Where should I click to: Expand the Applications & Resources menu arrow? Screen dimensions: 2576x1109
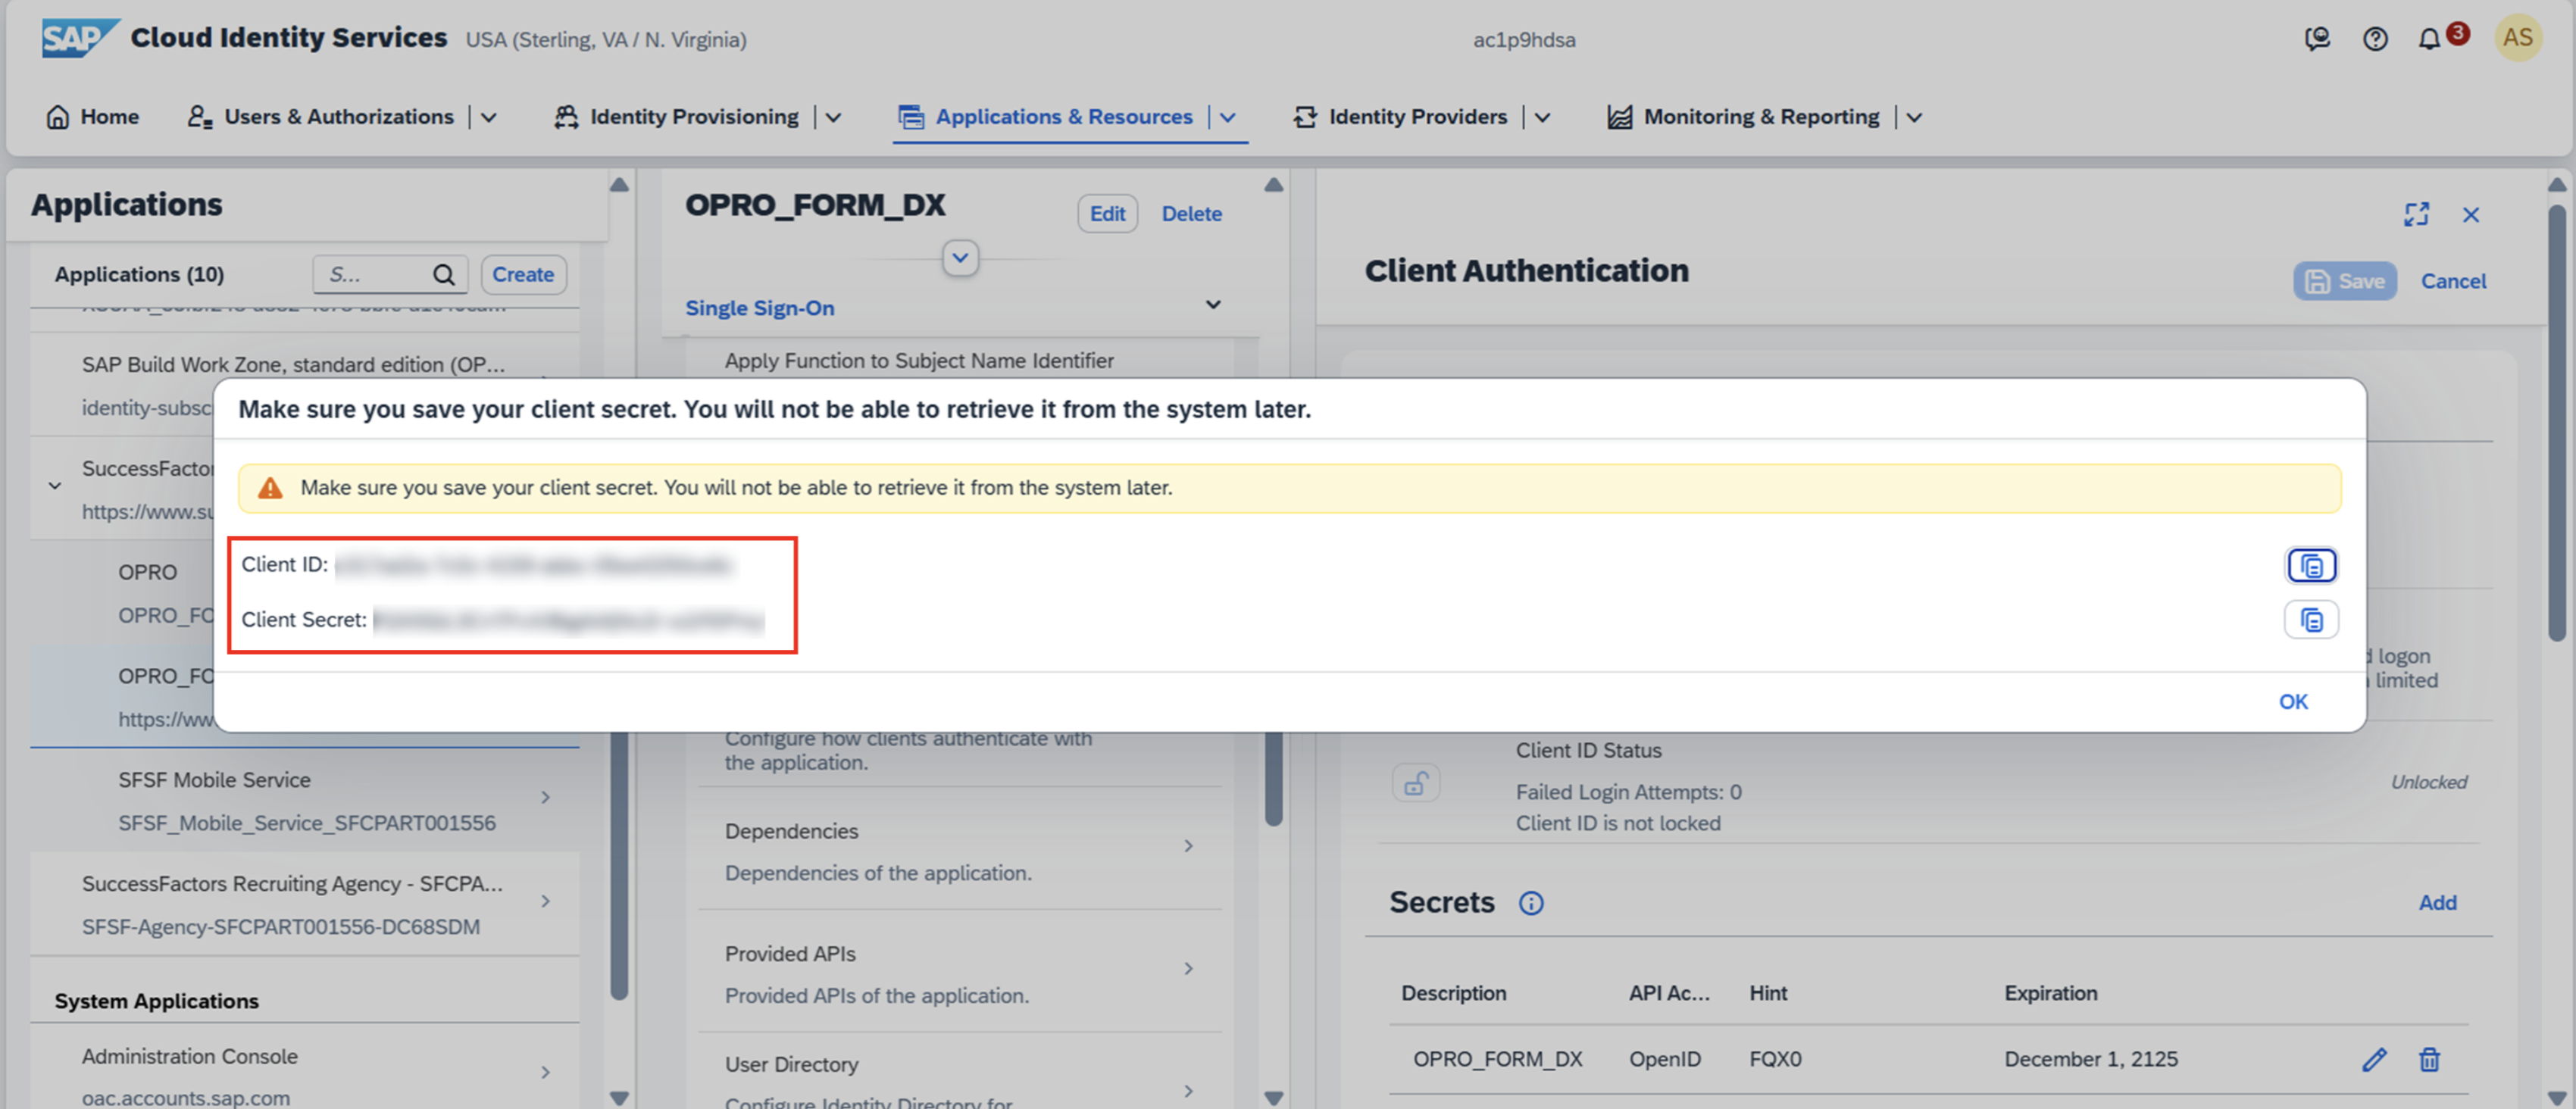[x=1228, y=117]
